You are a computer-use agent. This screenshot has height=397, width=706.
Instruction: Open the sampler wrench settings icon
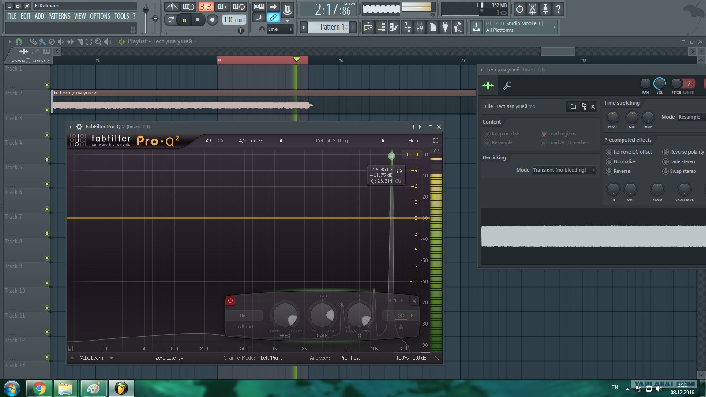coord(507,86)
